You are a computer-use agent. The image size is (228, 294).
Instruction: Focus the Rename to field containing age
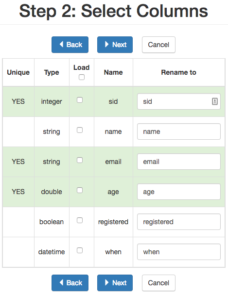179,192
